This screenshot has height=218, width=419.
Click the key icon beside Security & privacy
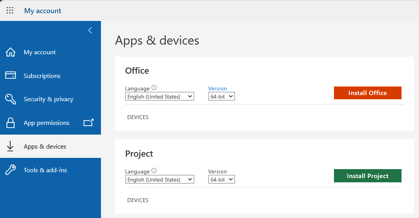point(10,99)
